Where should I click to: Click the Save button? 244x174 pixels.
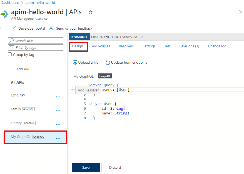86,167
